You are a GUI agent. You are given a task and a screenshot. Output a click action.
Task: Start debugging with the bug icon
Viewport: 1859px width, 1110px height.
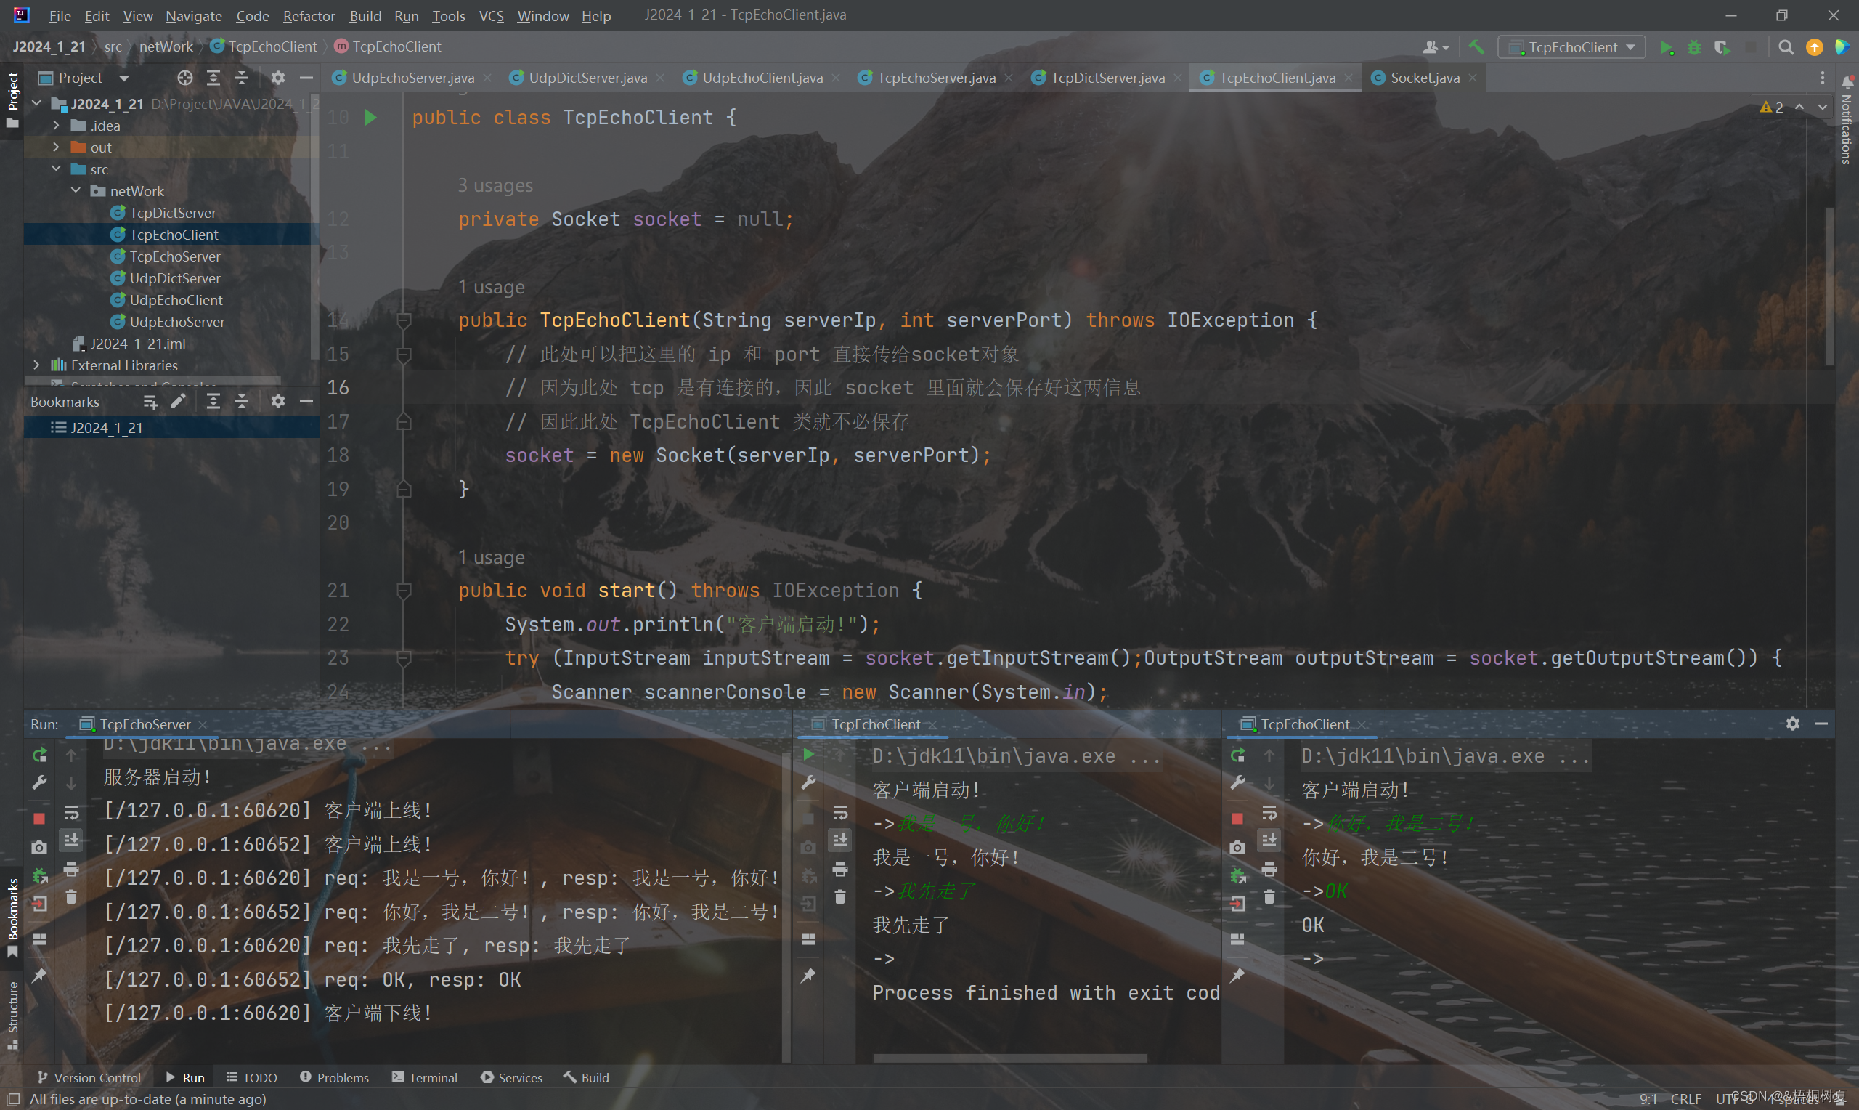click(1694, 47)
